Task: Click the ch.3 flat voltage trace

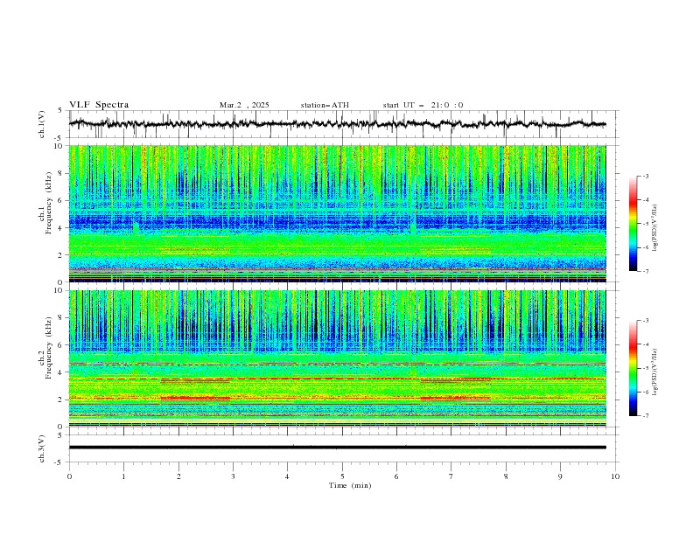Action: point(337,448)
